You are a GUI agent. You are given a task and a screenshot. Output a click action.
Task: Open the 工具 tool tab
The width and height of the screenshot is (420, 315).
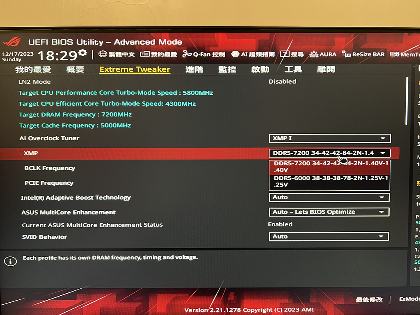click(x=293, y=70)
